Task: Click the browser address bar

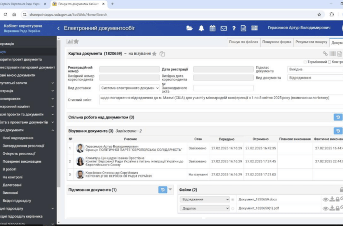Action: pyautogui.click(x=170, y=15)
